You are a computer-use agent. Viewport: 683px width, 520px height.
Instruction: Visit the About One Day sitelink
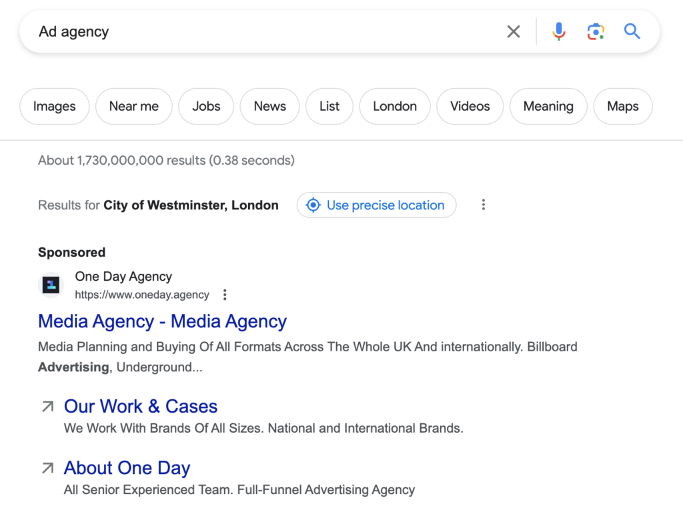pyautogui.click(x=127, y=469)
